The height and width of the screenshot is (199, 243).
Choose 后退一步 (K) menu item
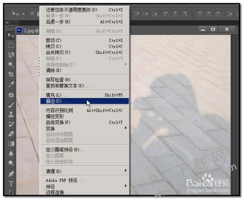(85, 22)
